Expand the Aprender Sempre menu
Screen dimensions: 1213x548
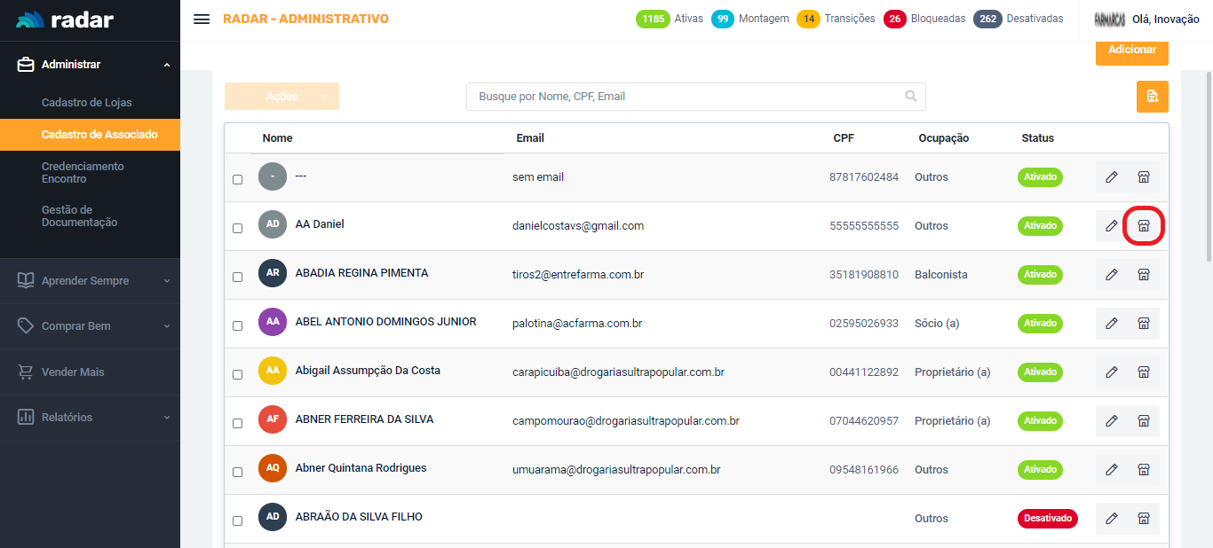click(x=90, y=281)
